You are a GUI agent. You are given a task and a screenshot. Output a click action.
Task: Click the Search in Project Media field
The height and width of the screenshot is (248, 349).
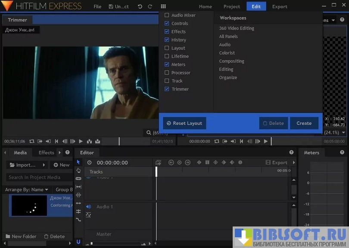pos(34,177)
